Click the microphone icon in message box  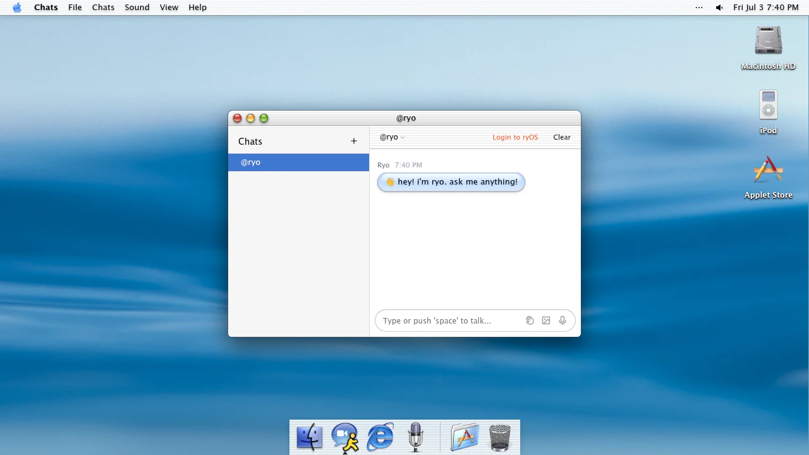[563, 320]
